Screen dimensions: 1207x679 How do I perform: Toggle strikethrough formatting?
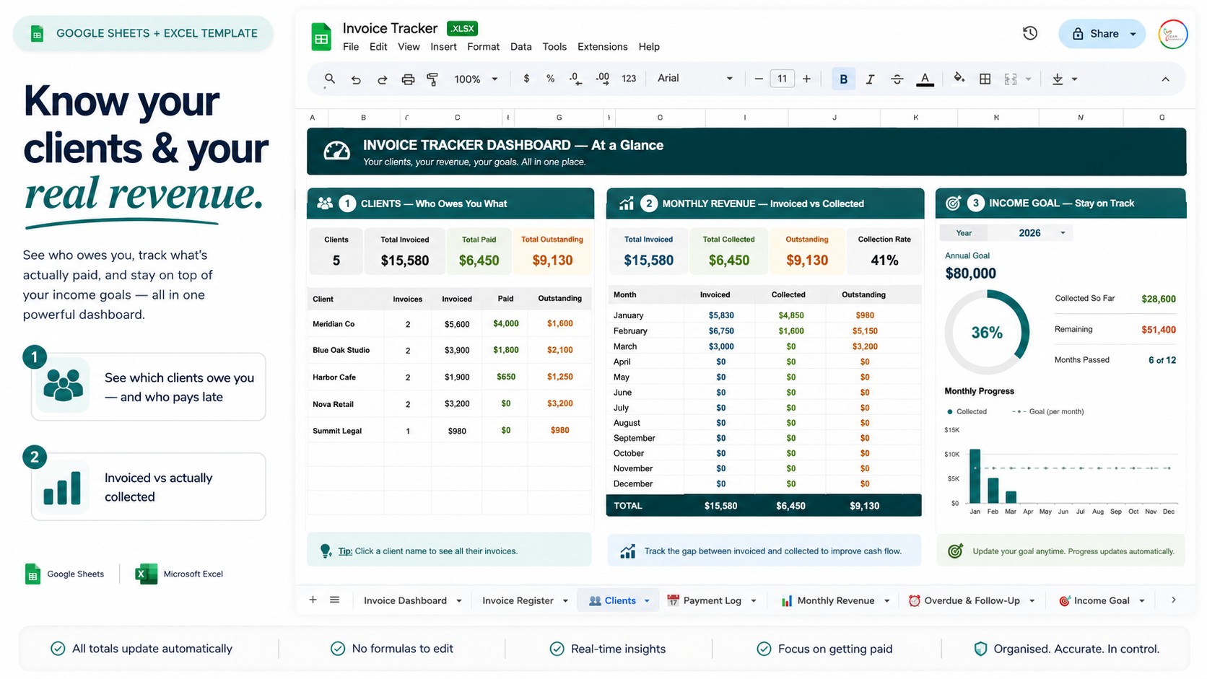click(897, 79)
